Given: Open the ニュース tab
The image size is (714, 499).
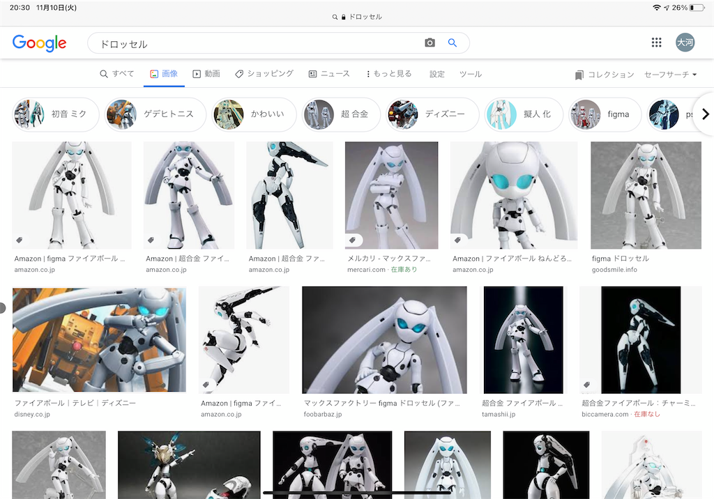Looking at the screenshot, I should point(329,74).
